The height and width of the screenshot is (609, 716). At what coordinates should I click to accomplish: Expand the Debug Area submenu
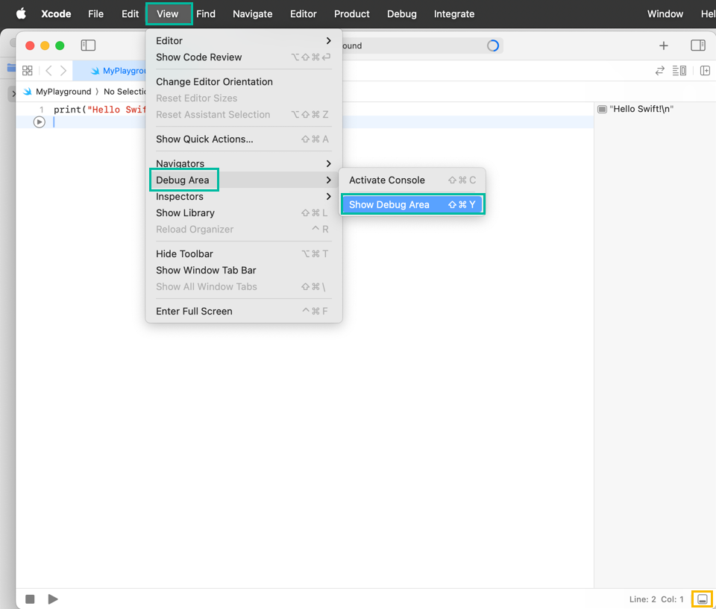click(244, 180)
